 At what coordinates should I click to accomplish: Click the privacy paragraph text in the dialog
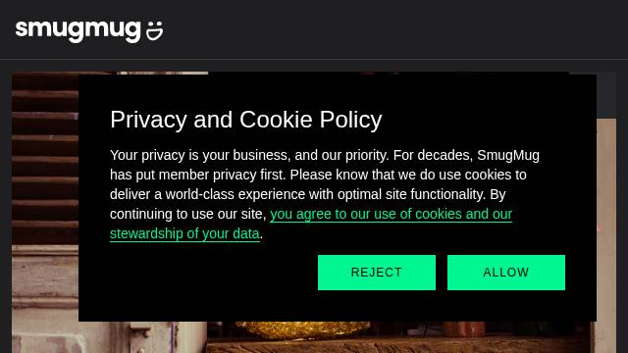[x=325, y=194]
